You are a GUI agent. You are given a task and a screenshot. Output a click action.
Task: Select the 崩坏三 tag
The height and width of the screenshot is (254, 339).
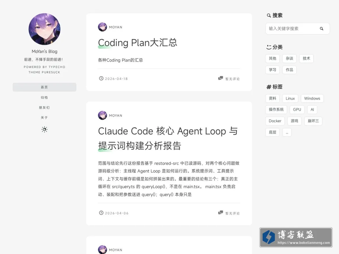point(313,121)
